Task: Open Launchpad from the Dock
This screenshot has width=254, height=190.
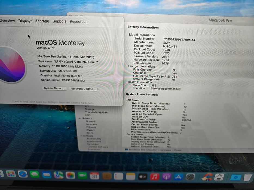Action: click(11, 174)
